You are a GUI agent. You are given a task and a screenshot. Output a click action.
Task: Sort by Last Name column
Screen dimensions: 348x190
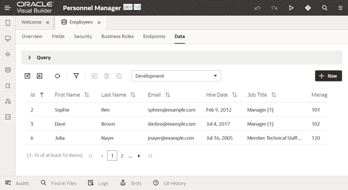(x=133, y=95)
